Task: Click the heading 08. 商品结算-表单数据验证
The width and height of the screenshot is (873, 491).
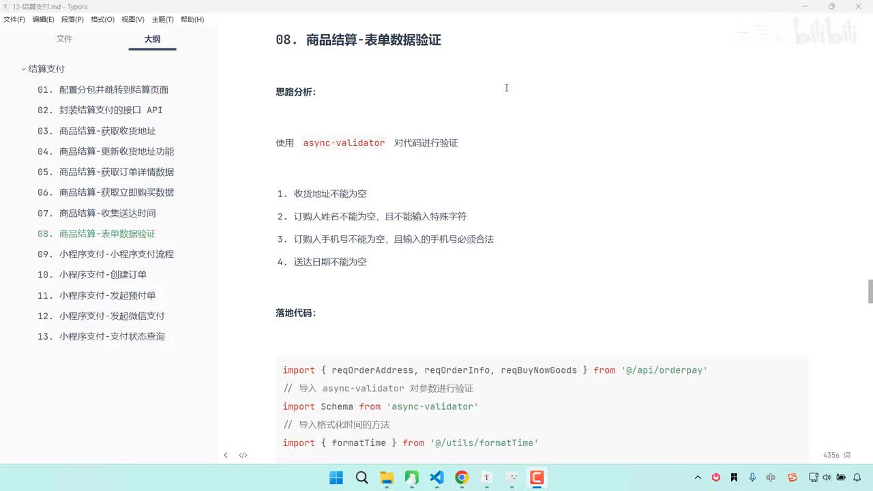Action: tap(358, 40)
